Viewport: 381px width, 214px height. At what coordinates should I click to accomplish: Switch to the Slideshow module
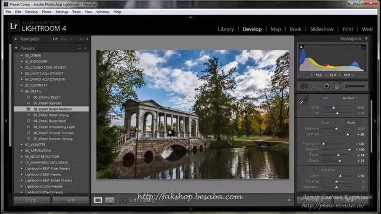[x=321, y=29]
